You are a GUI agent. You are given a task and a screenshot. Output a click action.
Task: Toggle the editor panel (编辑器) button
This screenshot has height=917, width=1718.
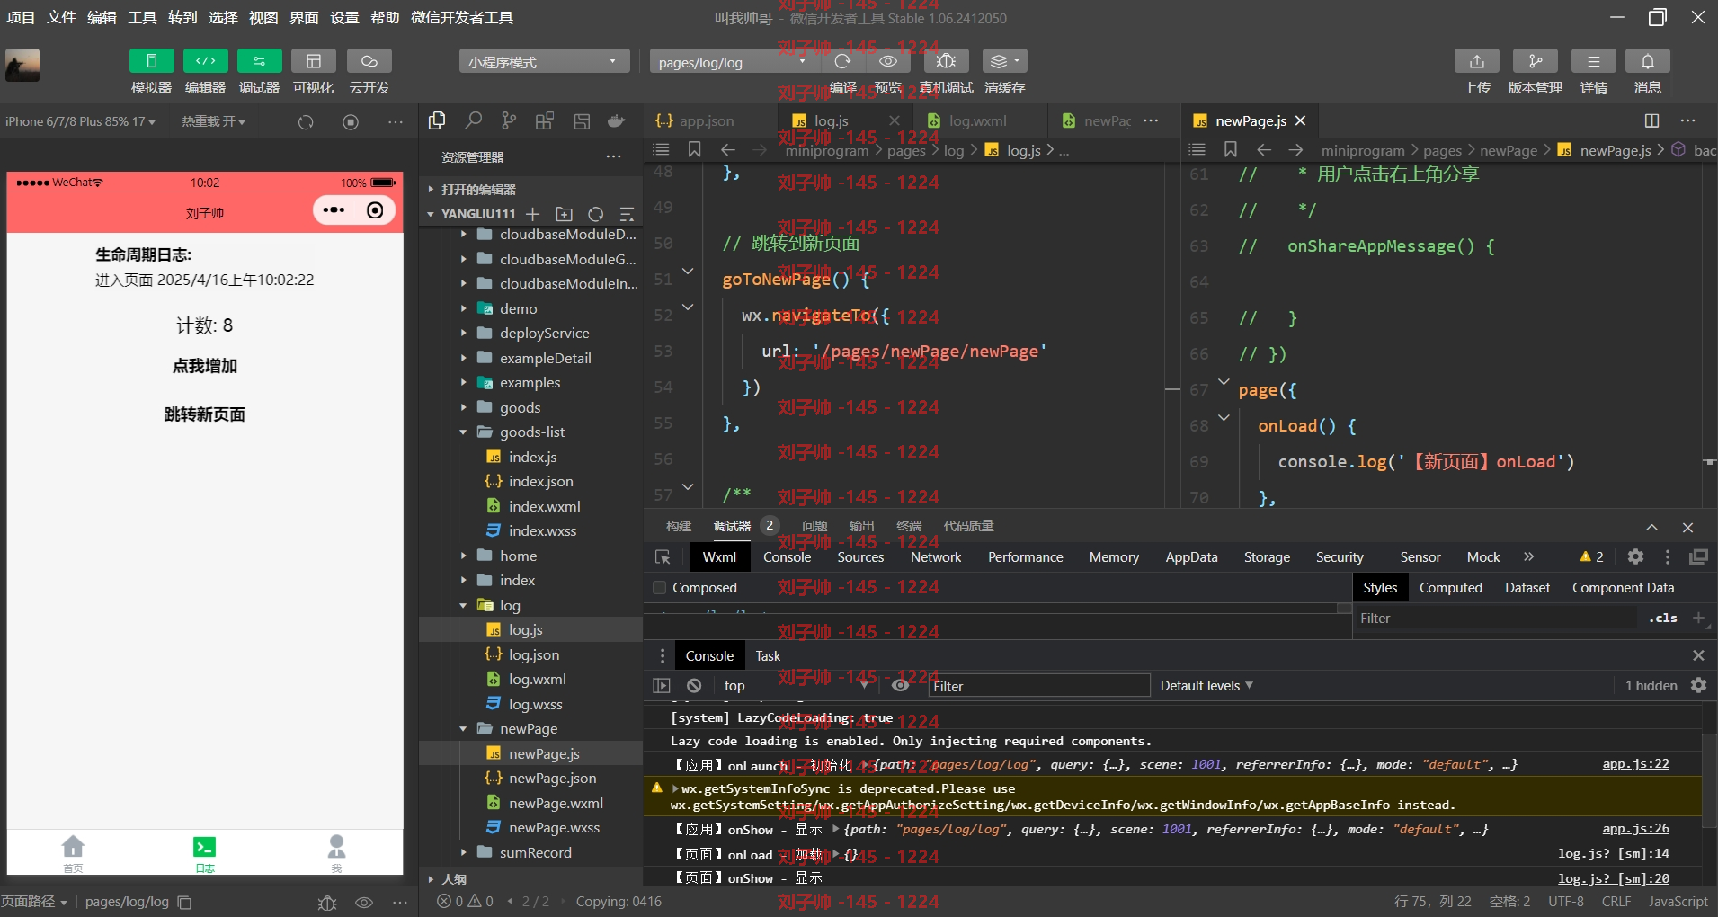[205, 61]
